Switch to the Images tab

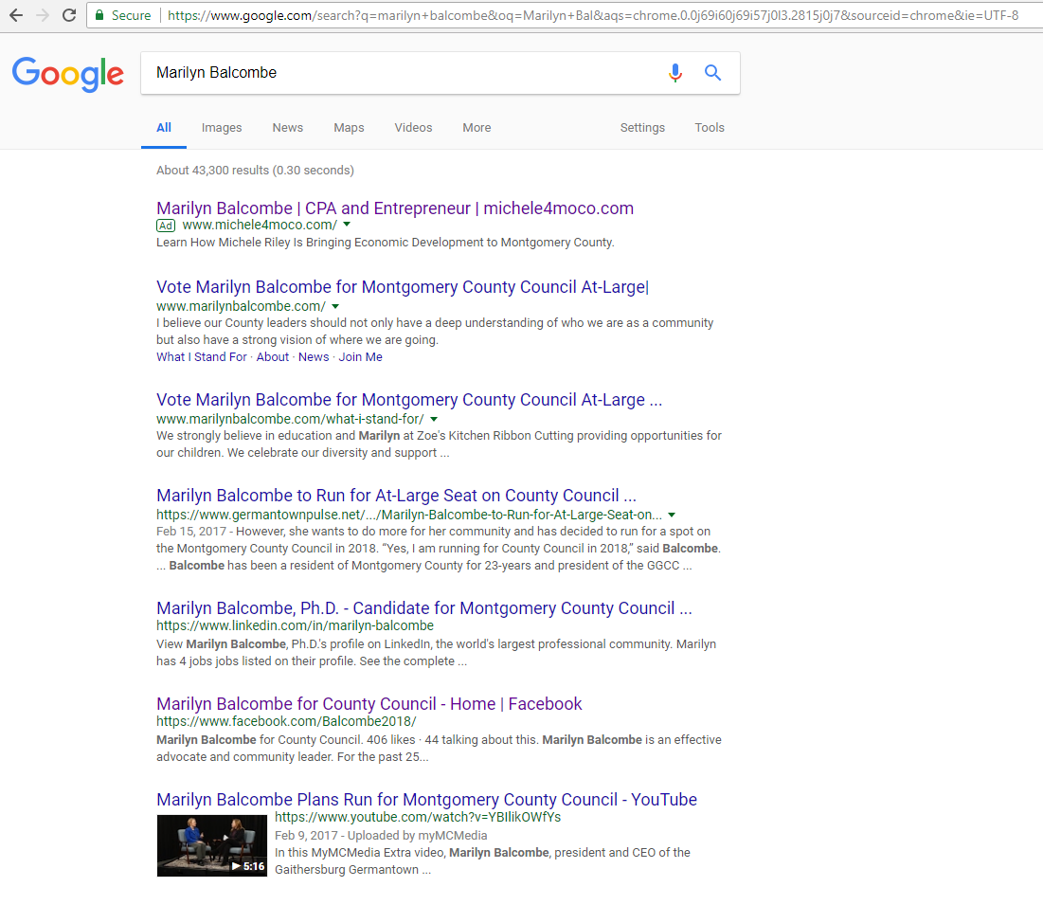tap(222, 128)
